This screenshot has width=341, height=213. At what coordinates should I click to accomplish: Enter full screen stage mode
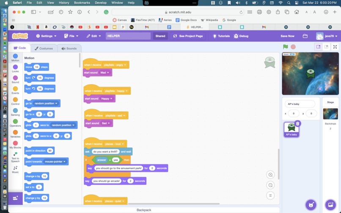pyautogui.click(x=335, y=47)
